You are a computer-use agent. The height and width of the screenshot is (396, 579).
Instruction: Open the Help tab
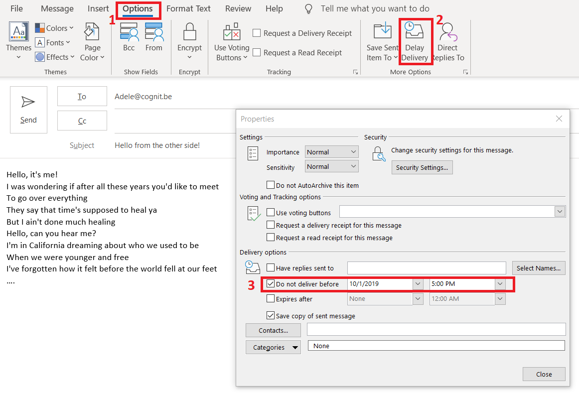[274, 8]
